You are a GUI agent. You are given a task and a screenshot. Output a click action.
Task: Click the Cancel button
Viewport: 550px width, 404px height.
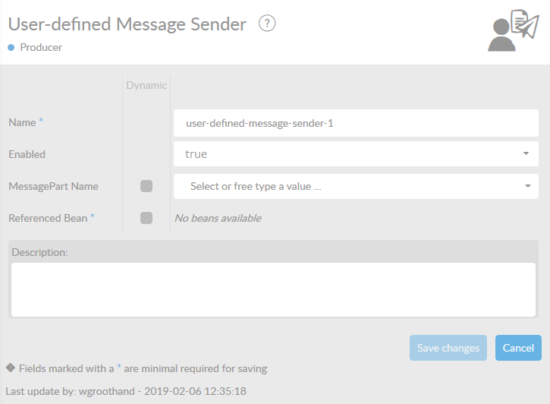click(x=518, y=348)
